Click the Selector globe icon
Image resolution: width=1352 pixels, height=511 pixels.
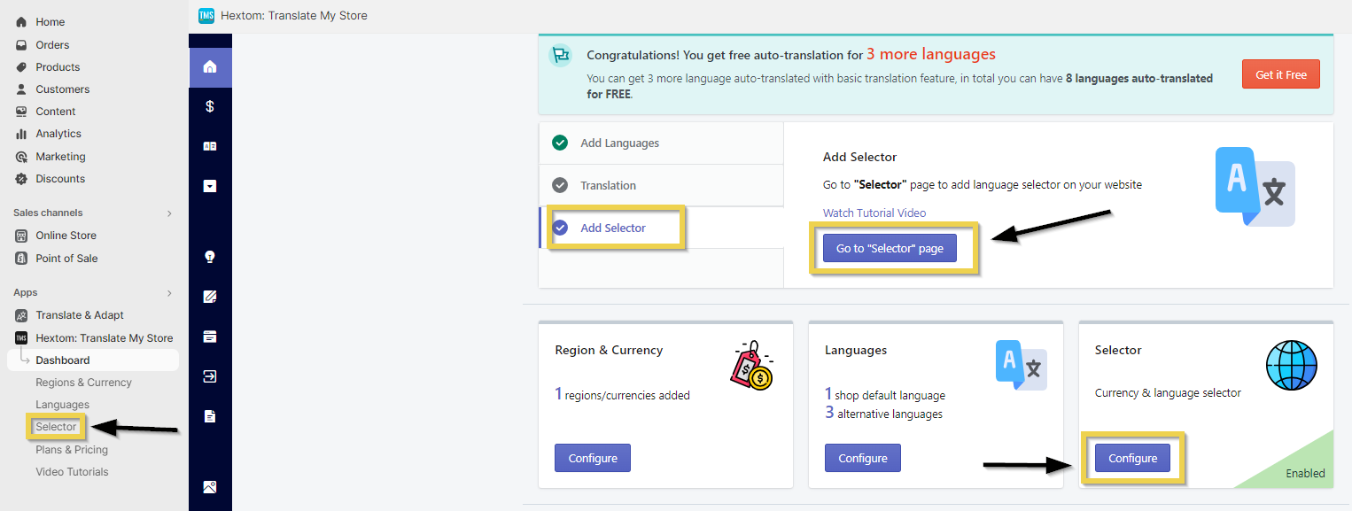click(x=1291, y=364)
